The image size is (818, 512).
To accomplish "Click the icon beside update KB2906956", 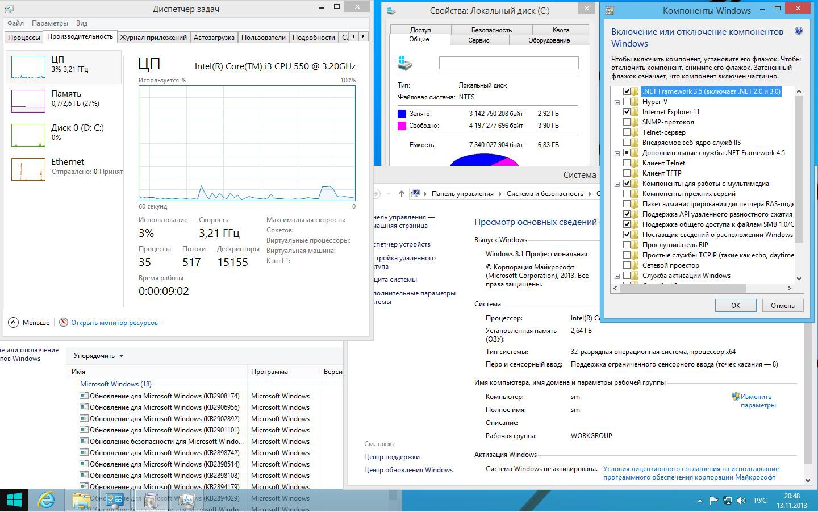I will point(84,407).
